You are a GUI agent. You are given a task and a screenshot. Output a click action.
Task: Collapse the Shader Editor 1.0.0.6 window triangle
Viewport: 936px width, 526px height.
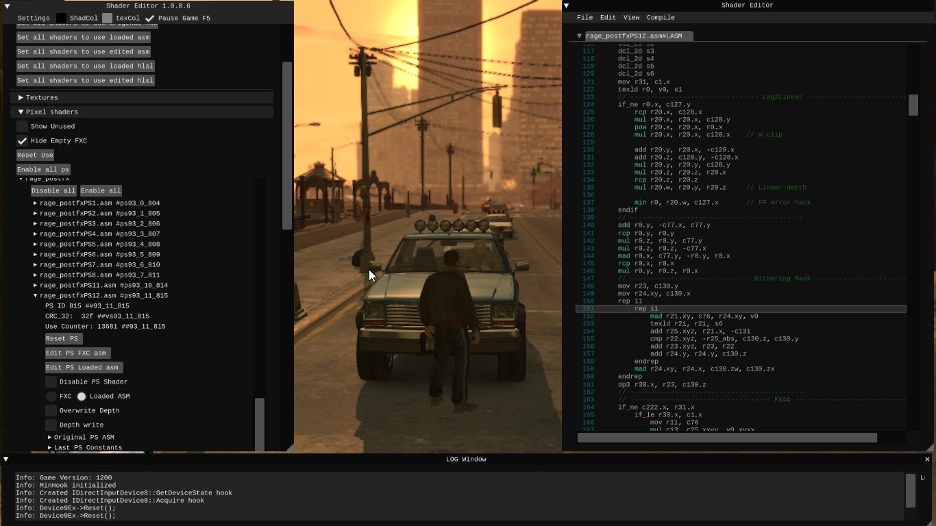pos(7,5)
